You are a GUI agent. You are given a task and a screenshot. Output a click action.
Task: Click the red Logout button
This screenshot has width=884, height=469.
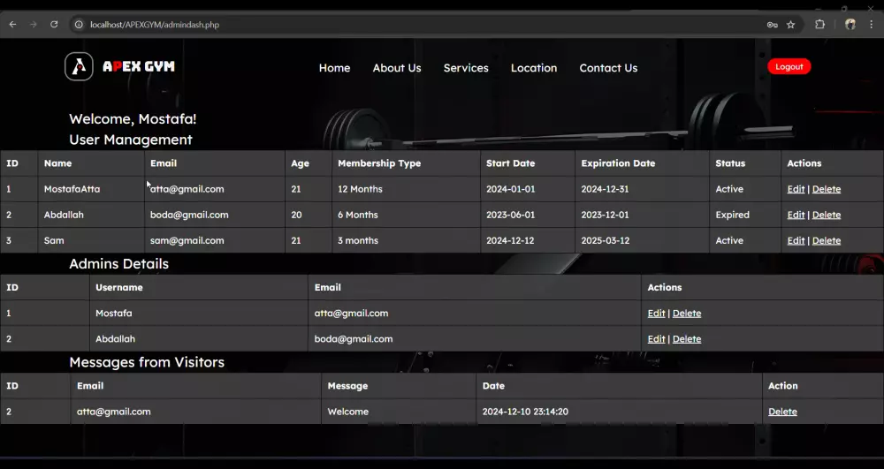pos(789,66)
